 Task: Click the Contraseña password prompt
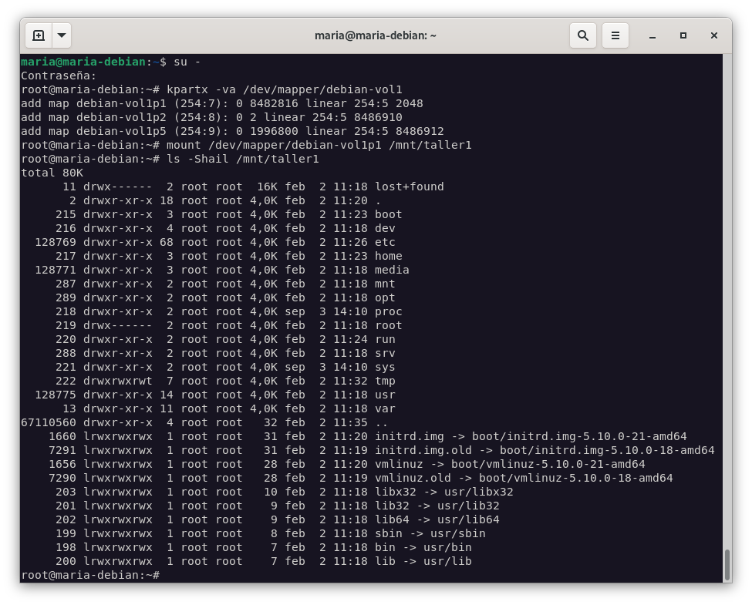59,76
